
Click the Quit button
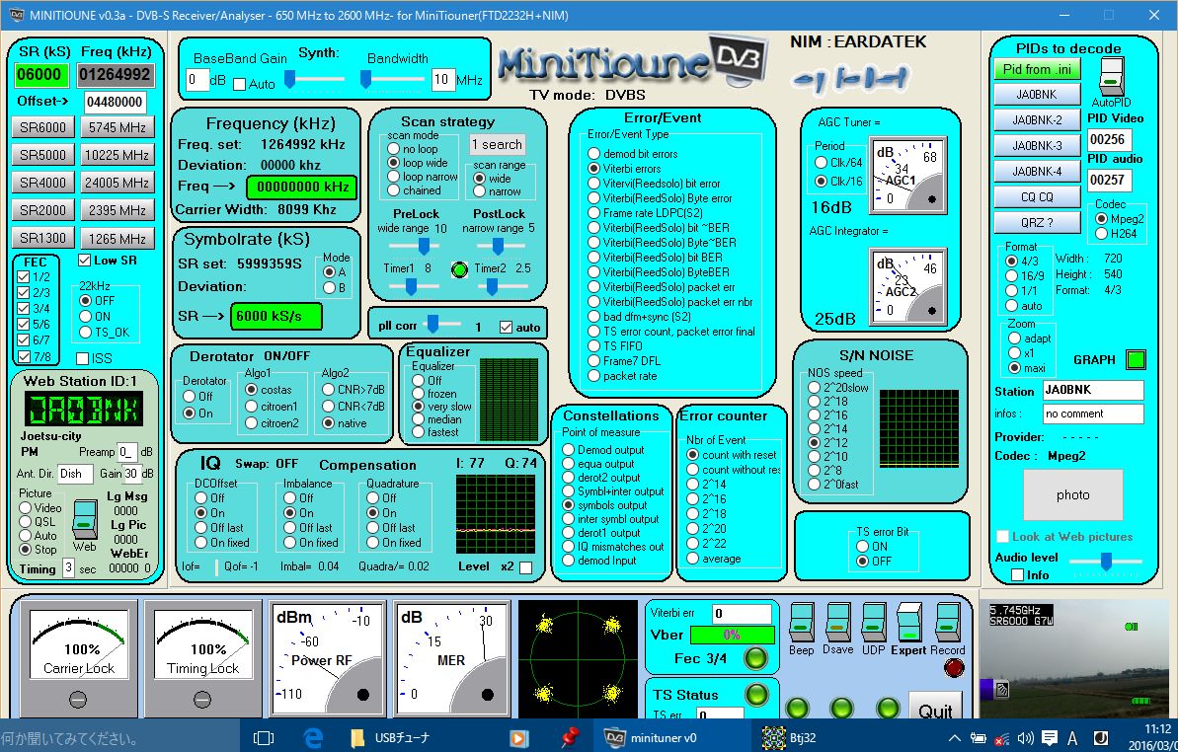click(x=935, y=706)
